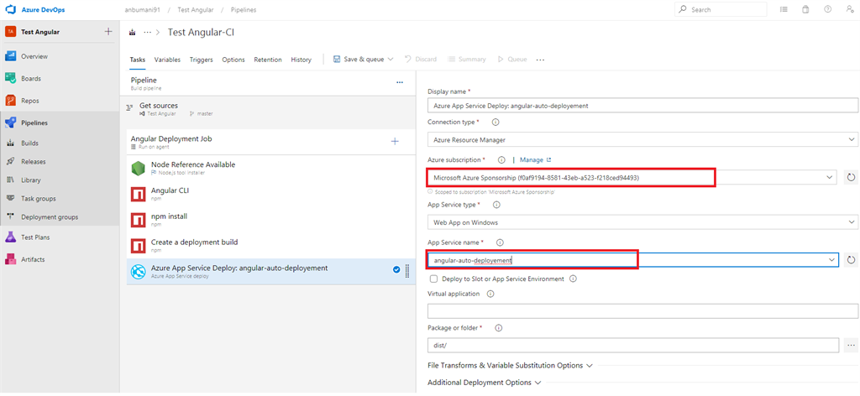Click the Pipelines sidebar icon
Image resolution: width=860 pixels, height=396 pixels.
10,122
